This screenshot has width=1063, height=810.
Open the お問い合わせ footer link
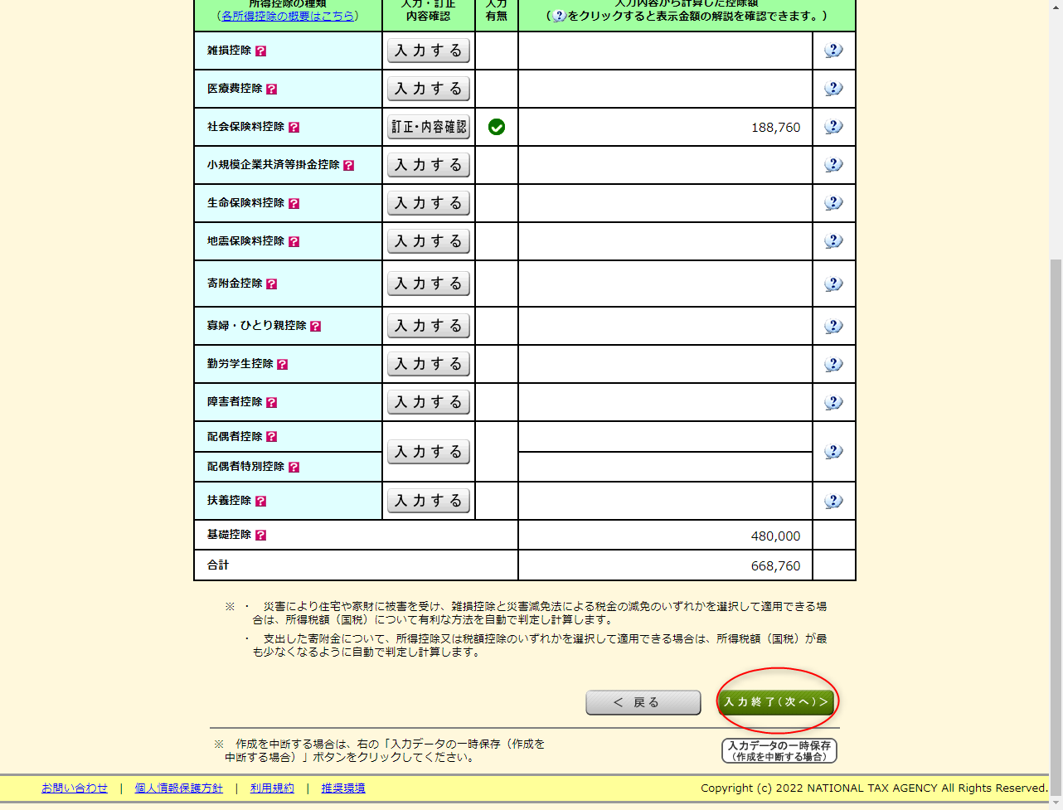point(75,788)
